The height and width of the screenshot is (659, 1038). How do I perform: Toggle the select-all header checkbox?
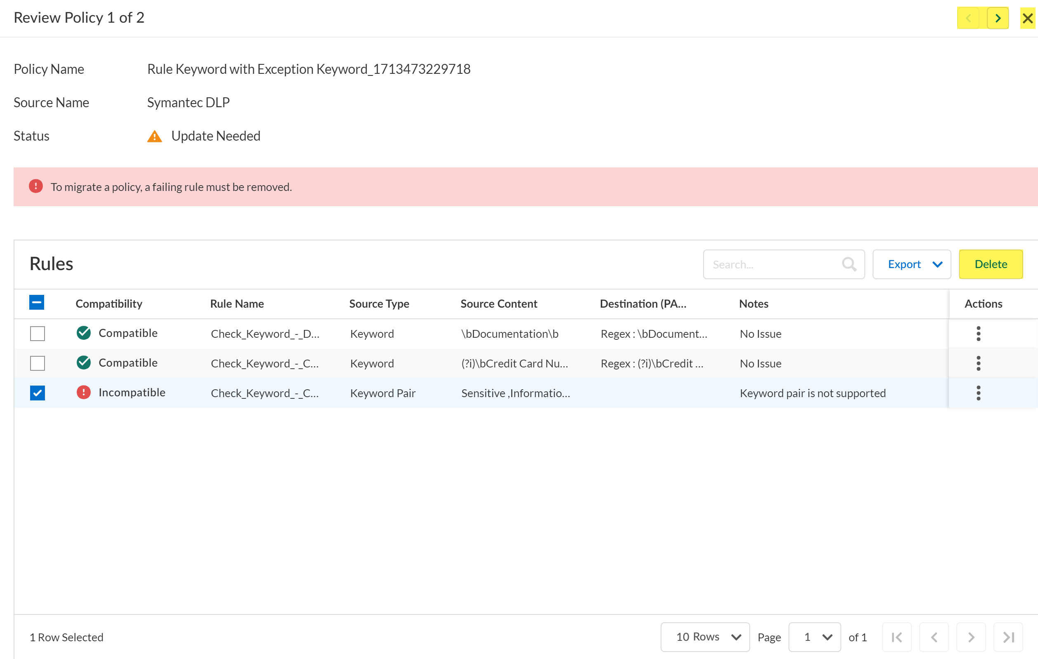click(37, 303)
